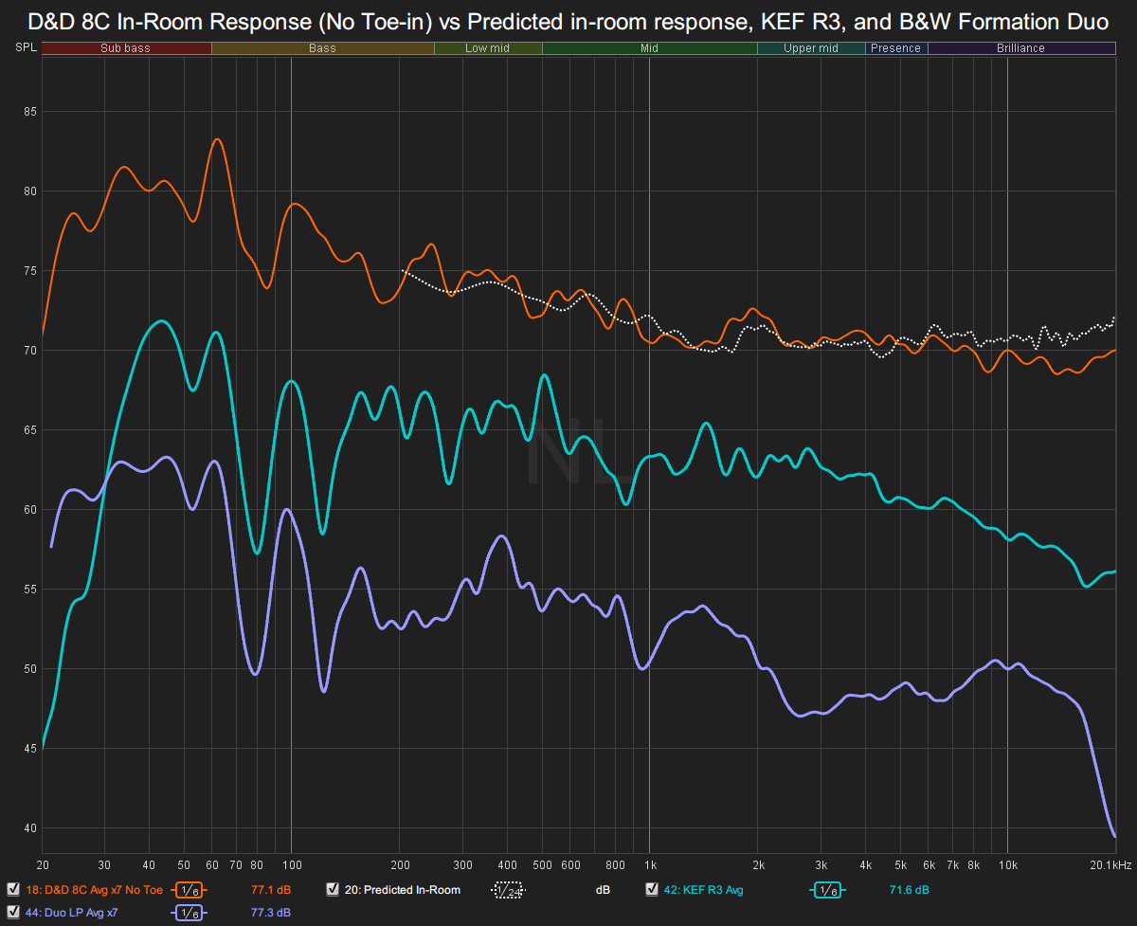Toggle the Predicted In-Room trace checkbox

pos(333,890)
